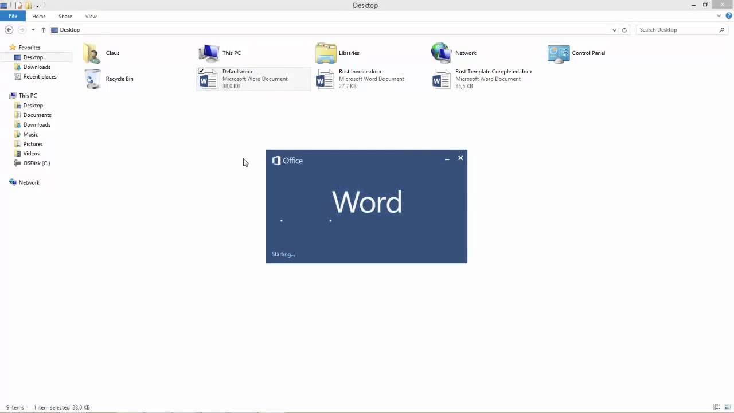Switch to large icons view button
734x413 pixels.
pos(727,407)
